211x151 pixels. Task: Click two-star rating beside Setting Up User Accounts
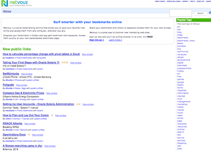78,104
